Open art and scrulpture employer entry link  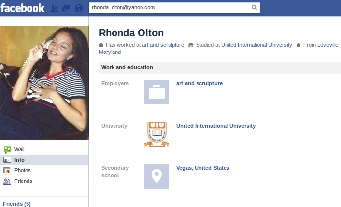point(199,83)
